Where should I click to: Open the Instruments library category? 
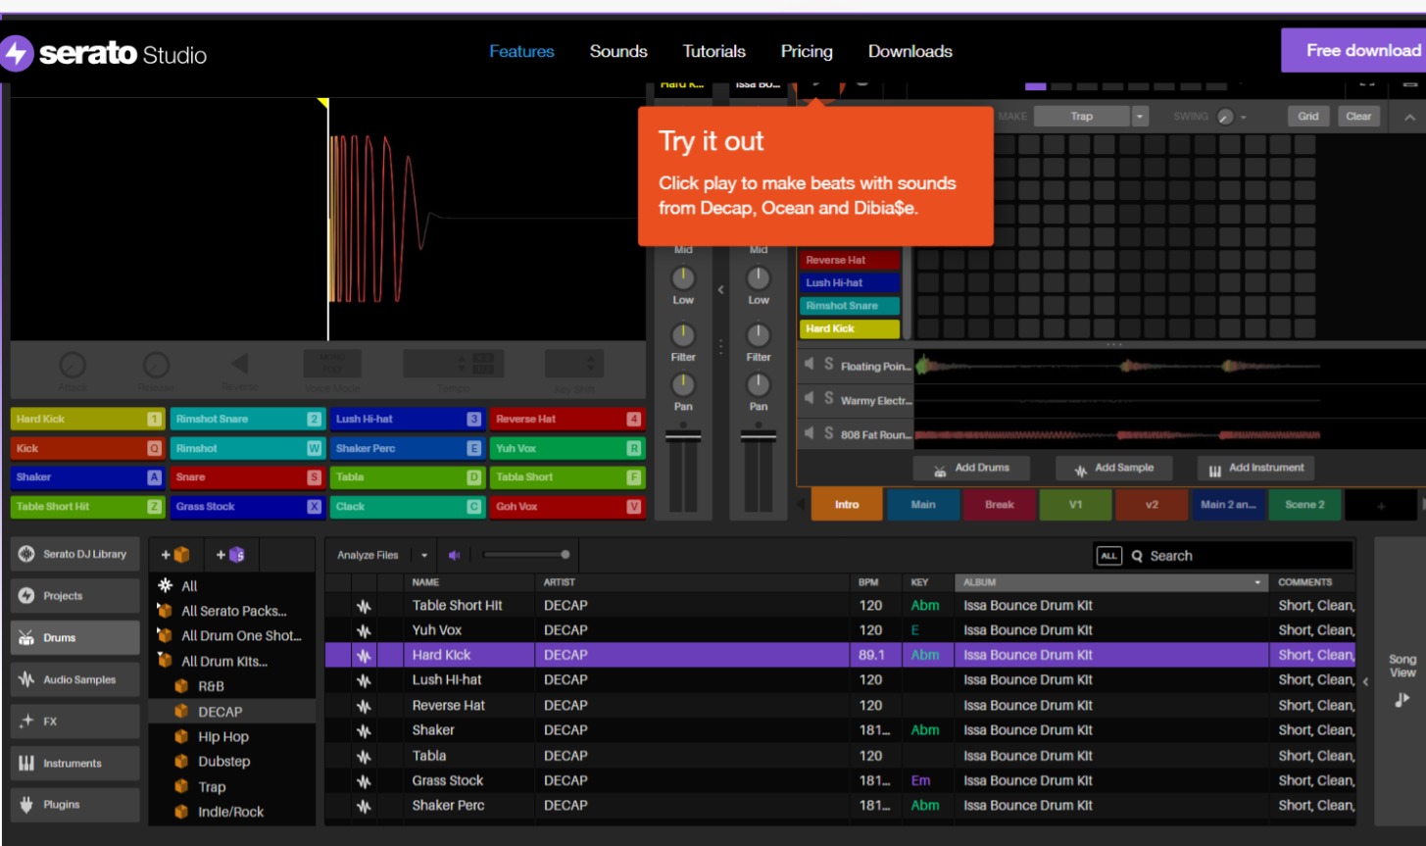[74, 764]
